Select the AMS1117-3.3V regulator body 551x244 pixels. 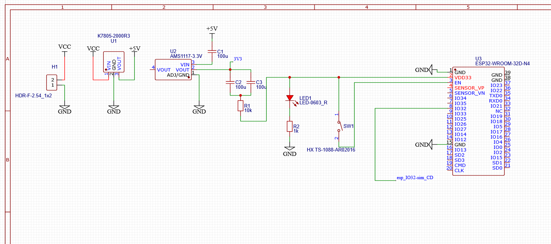173,70
